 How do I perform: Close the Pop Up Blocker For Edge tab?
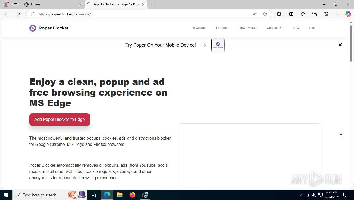click(x=143, y=4)
